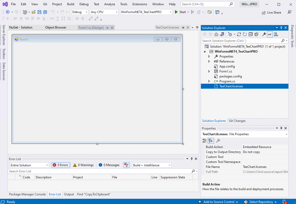
Task: Click Add to Source Control in status bar
Action: click(218, 202)
